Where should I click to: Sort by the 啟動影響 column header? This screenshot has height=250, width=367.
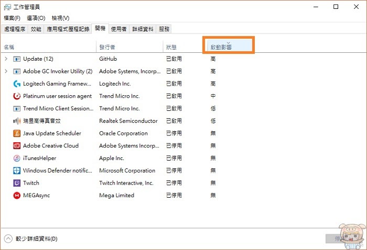coord(229,46)
